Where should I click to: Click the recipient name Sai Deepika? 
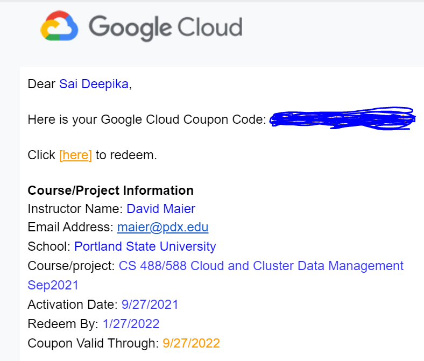tap(94, 84)
